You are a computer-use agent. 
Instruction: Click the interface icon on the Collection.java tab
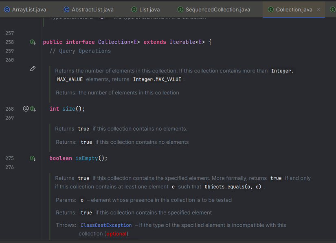point(271,9)
